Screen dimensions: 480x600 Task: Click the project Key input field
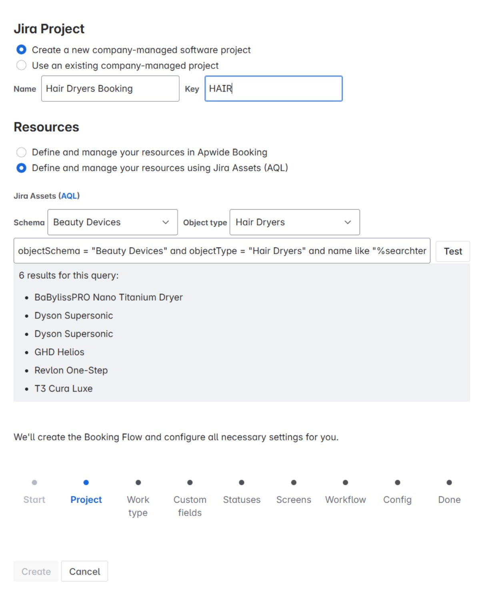pyautogui.click(x=273, y=88)
